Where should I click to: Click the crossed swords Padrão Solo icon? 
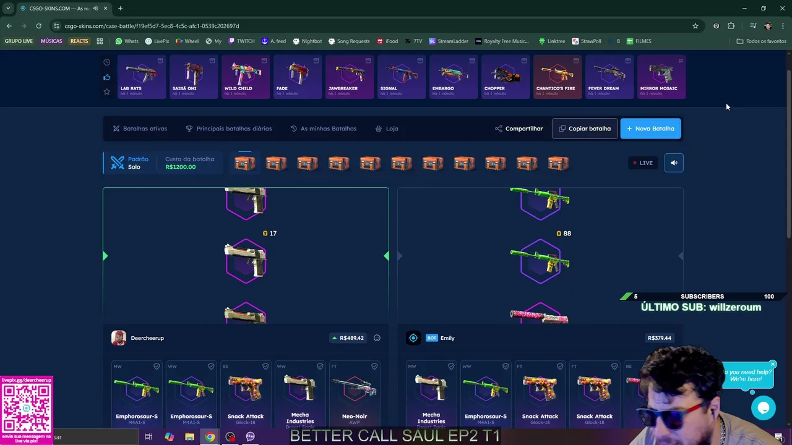click(x=118, y=163)
